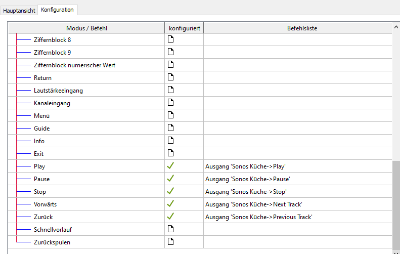Click the scrollbar up arrow

pyautogui.click(x=396, y=27)
